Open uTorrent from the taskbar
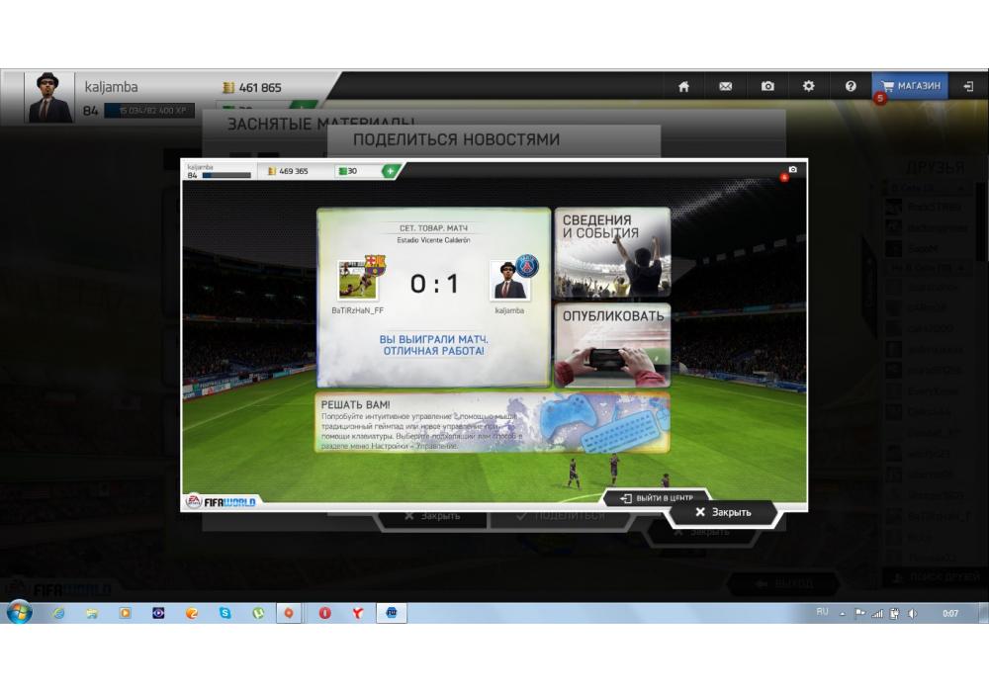Viewport: 989px width, 692px height. [x=258, y=613]
